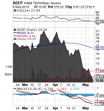
Task: Click the MACD(12,26,9) legend label
Action: 29,89
